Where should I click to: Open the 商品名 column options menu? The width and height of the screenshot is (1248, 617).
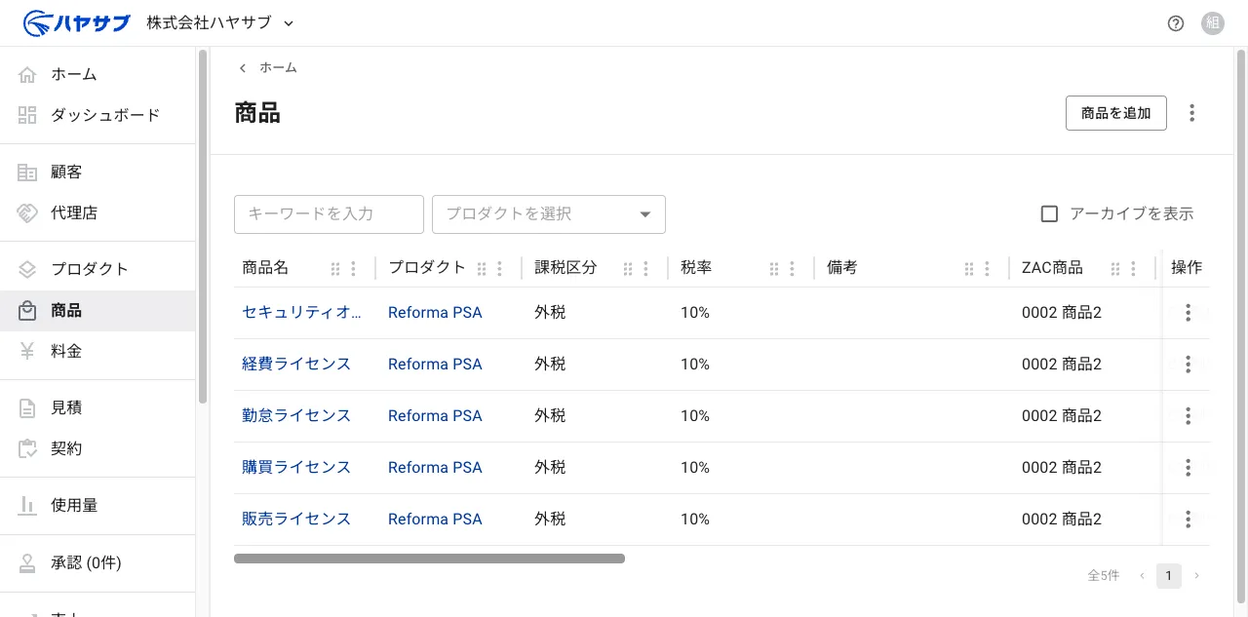click(x=353, y=269)
